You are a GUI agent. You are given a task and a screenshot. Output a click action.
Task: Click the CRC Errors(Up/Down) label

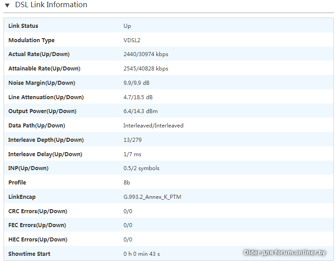(38, 211)
